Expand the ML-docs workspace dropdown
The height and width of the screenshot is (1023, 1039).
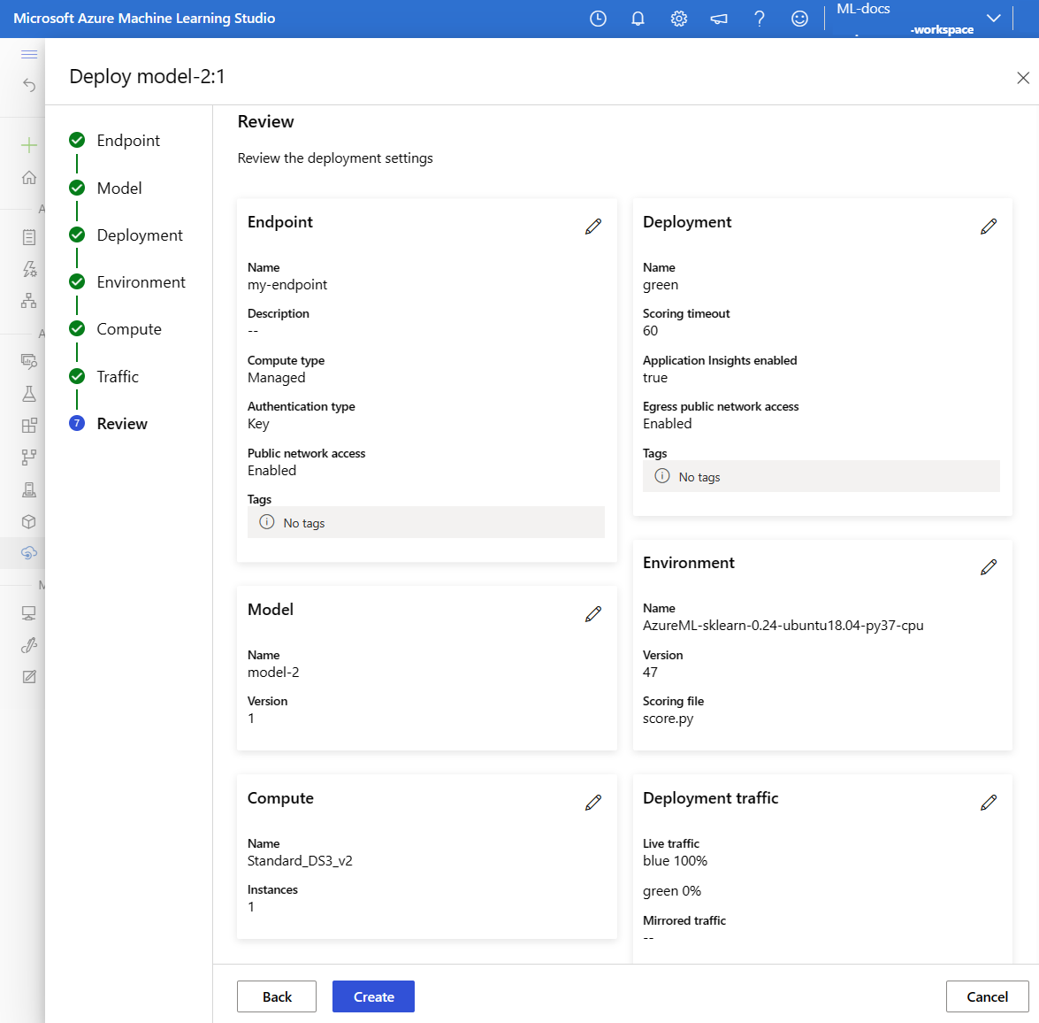coord(993,19)
